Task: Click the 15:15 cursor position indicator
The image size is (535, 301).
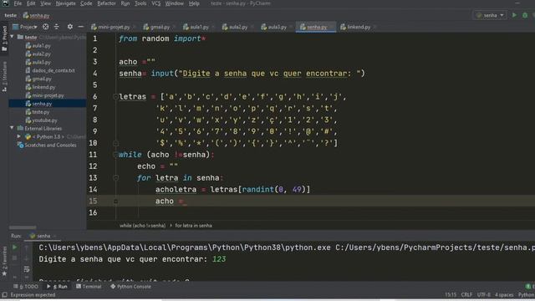Action: pos(451,295)
